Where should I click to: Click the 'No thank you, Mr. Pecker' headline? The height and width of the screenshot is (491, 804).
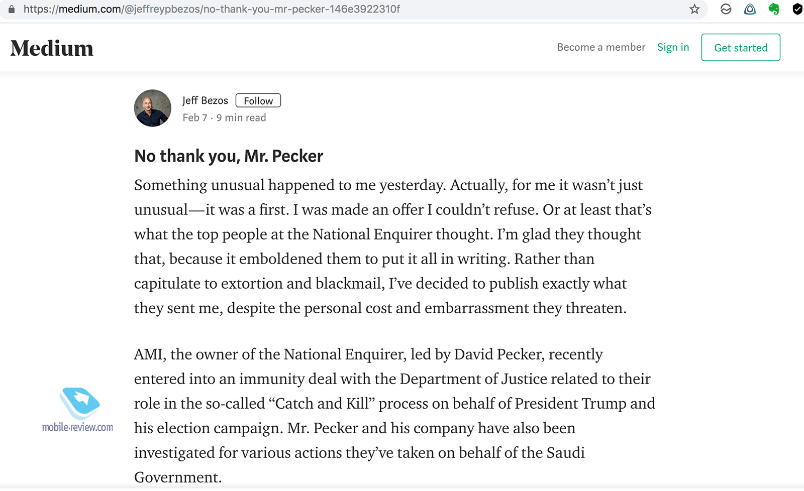(x=229, y=156)
